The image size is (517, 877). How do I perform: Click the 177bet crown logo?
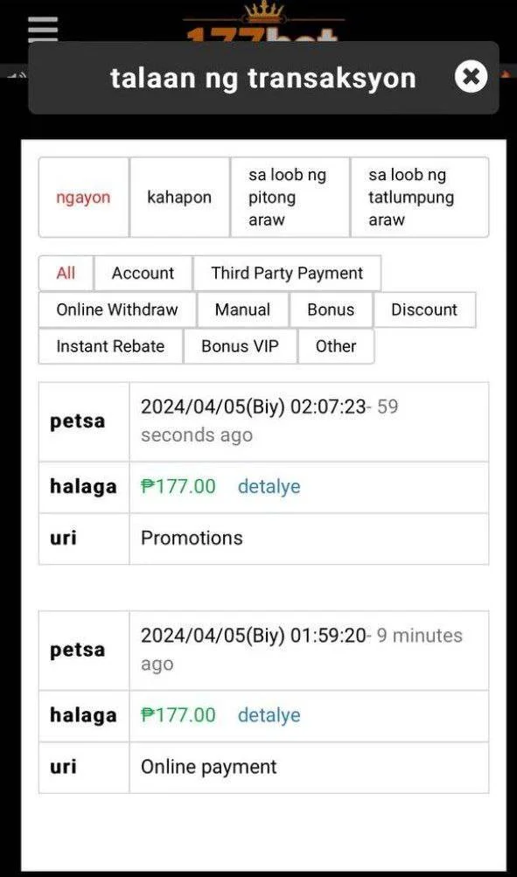(x=263, y=21)
